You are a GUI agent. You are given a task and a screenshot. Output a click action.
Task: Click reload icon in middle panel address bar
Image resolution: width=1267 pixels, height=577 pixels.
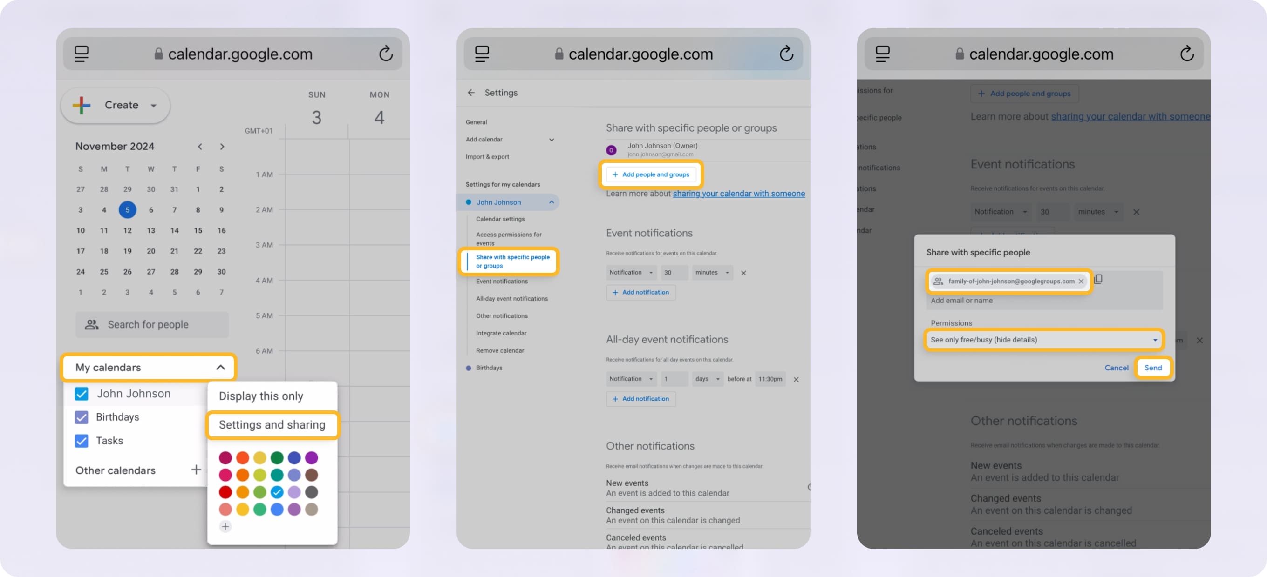pyautogui.click(x=786, y=54)
